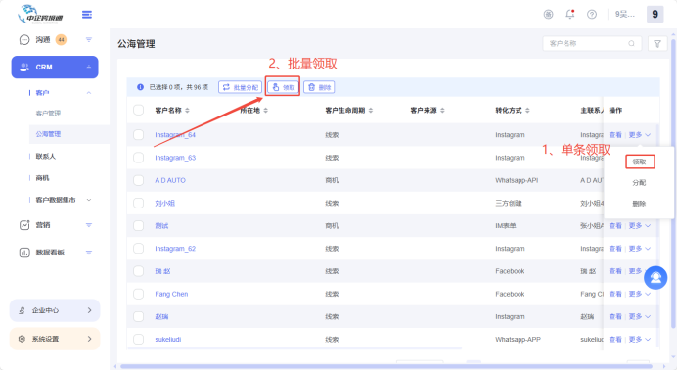Viewport: 678px width, 370px height.
Task: Click the table's horizontal scrollbar
Action: (x=294, y=347)
